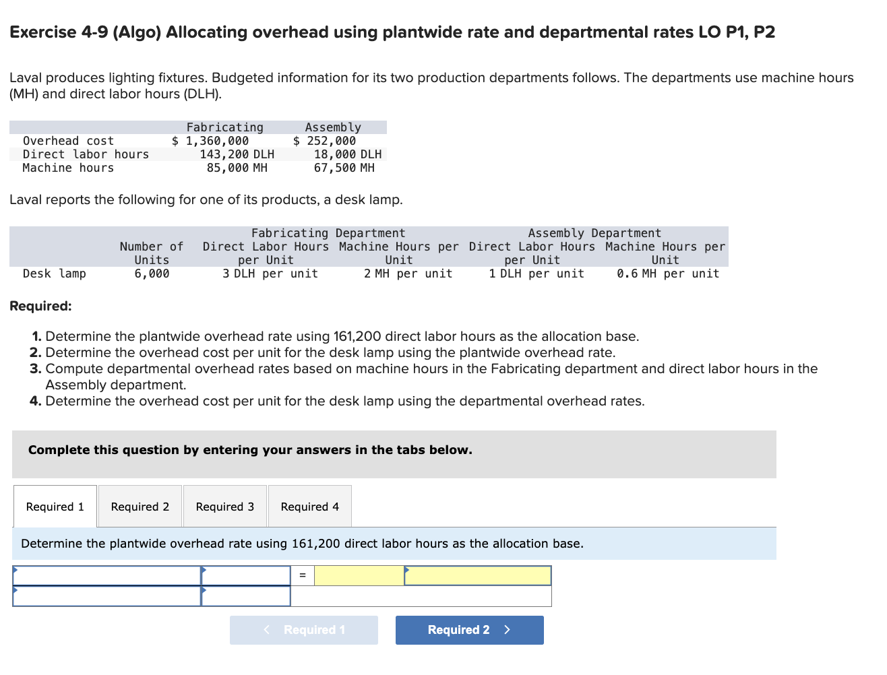Click the Exercise 4-9 title heading

pyautogui.click(x=392, y=32)
